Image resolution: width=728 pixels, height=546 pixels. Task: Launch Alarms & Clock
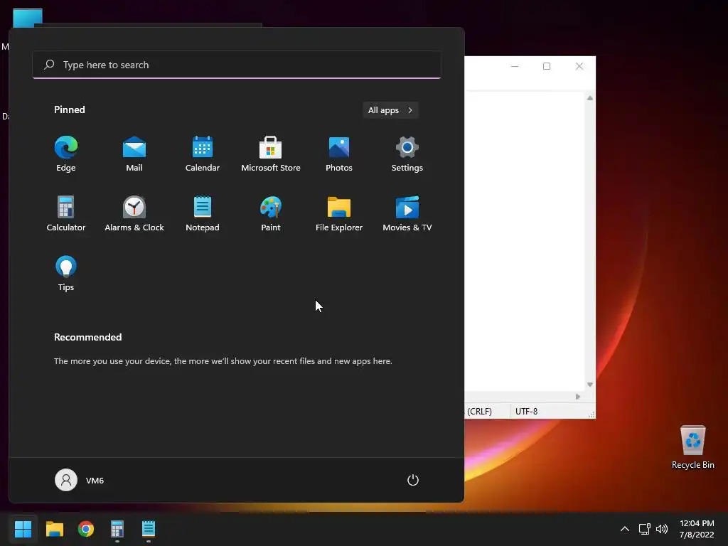[x=134, y=214]
